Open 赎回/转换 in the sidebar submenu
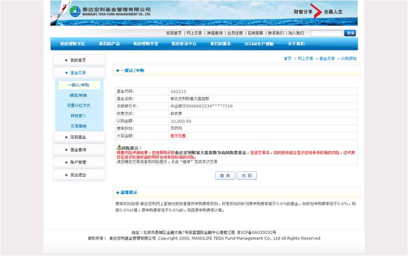The height and width of the screenshot is (256, 408). tap(78, 96)
